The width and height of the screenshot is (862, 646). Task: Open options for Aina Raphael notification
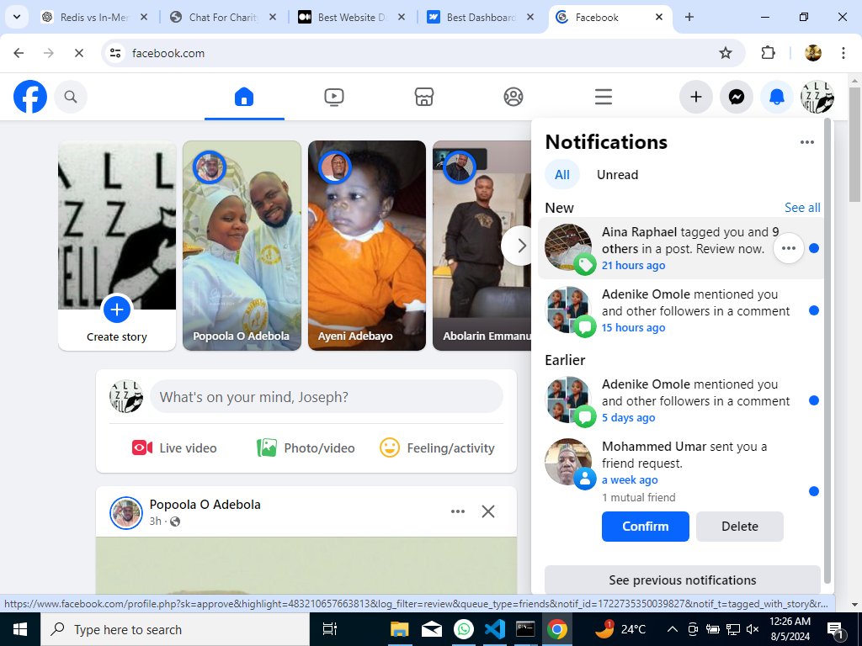pos(788,248)
